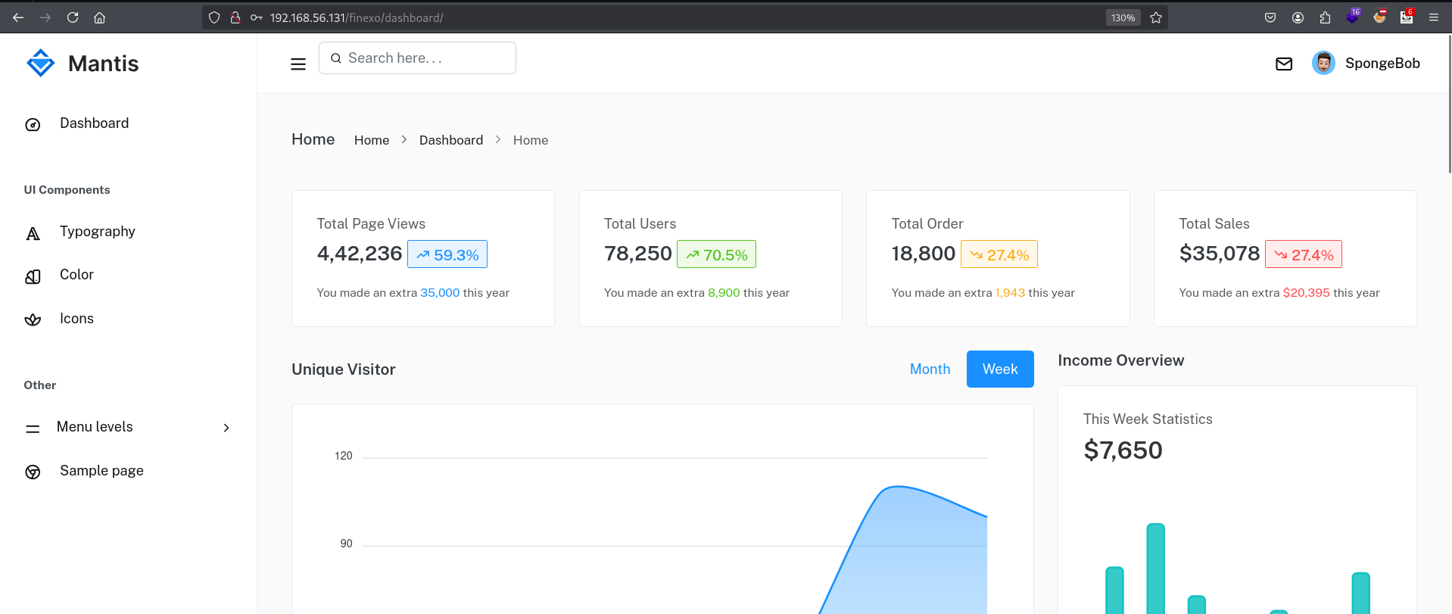Click the Icons lotus icon in sidebar
This screenshot has width=1452, height=614.
pyautogui.click(x=33, y=319)
